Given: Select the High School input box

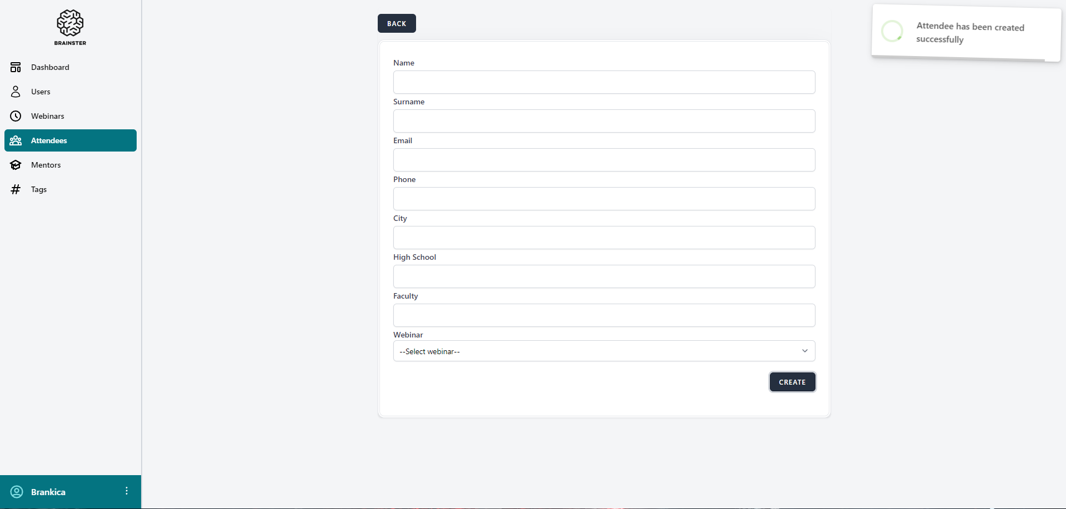Looking at the screenshot, I should tap(604, 276).
